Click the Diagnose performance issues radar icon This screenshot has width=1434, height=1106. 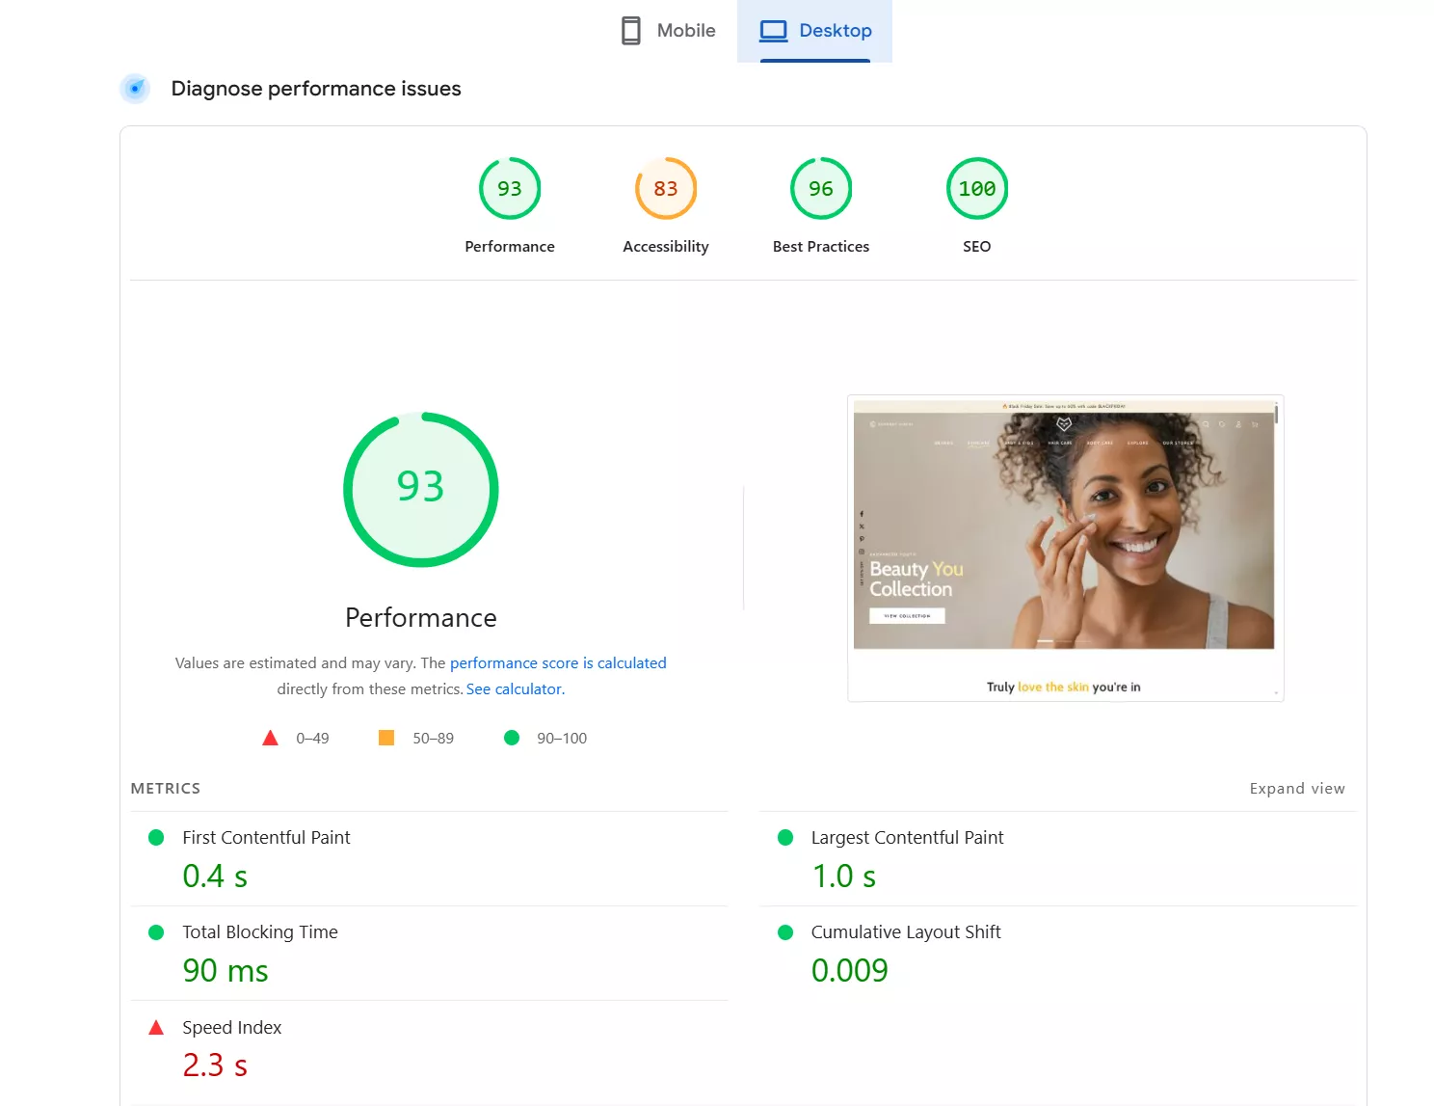[135, 89]
